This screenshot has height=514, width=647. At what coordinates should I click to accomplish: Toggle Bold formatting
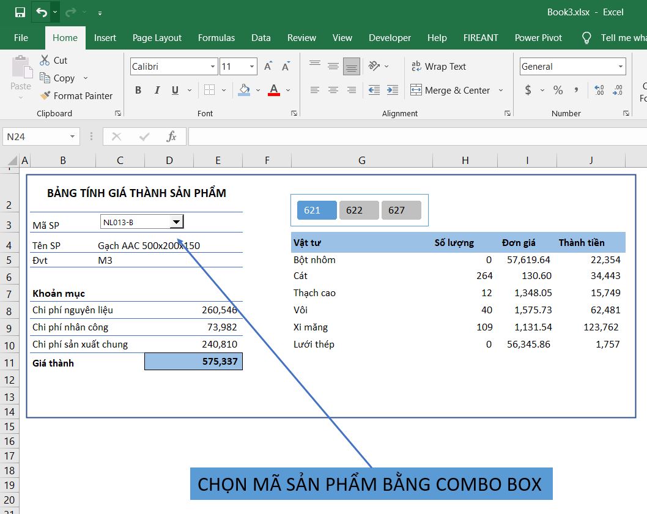[x=138, y=90]
